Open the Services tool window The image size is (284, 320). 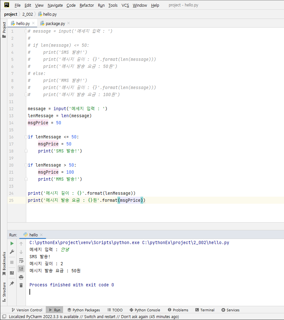tap(230, 310)
